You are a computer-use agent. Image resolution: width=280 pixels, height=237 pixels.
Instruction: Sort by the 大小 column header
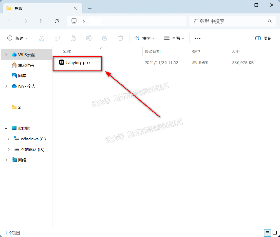coord(236,52)
